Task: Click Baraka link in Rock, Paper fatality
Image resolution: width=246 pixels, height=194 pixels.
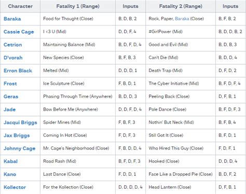Action: 182,19
